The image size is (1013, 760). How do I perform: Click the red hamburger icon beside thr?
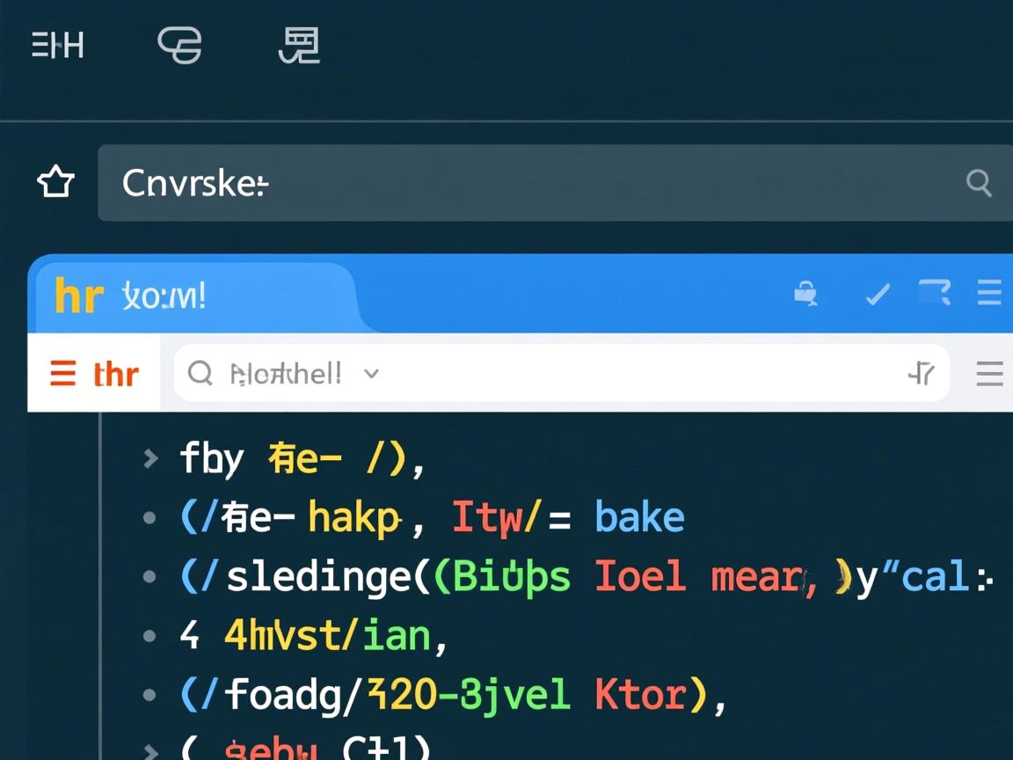coord(62,374)
